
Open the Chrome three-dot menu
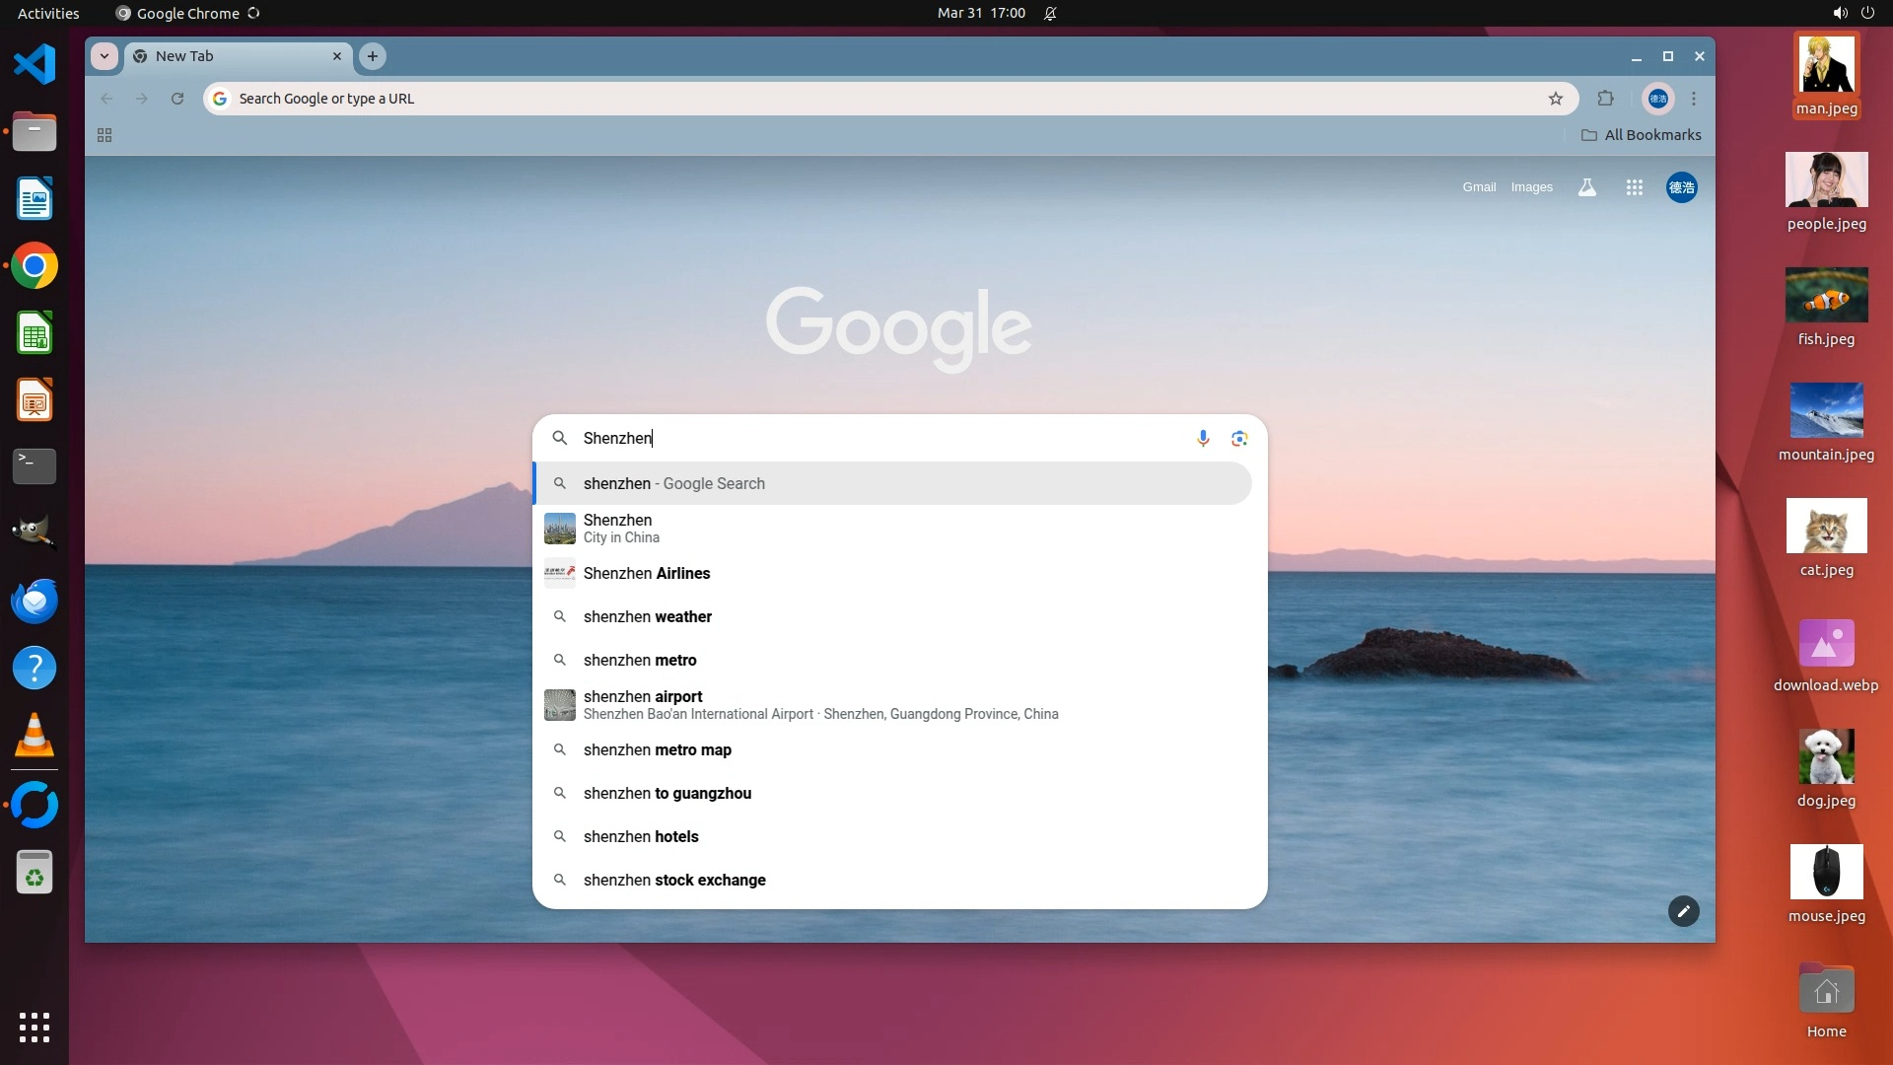coord(1694,99)
